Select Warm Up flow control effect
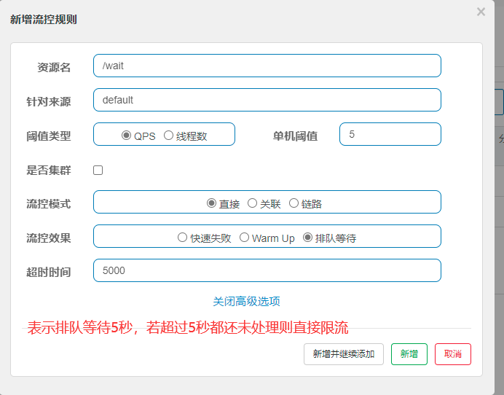Screen dimensions: 504x395 [x=245, y=238]
